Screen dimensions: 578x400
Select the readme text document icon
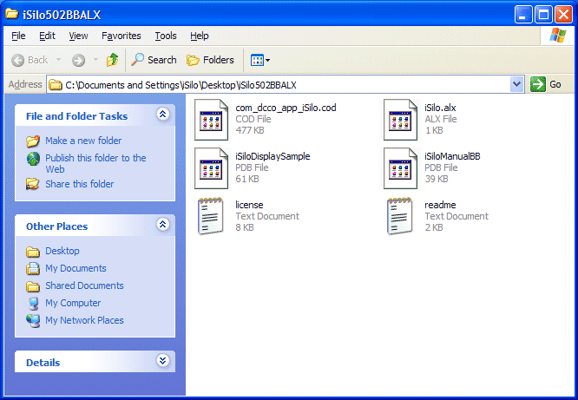401,216
